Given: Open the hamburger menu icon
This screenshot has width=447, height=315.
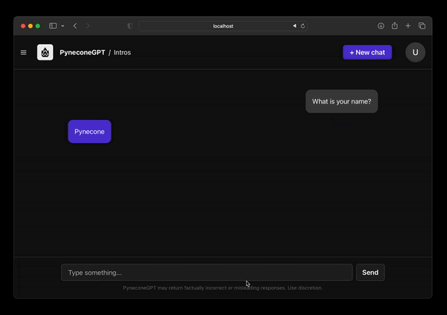Looking at the screenshot, I should (x=23, y=52).
